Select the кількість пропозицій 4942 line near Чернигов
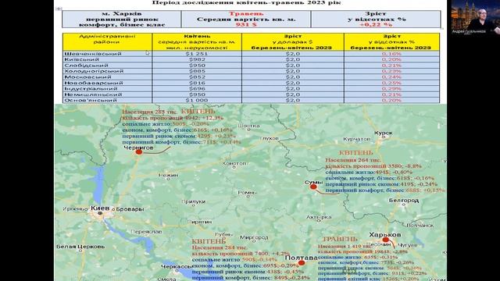Image resolution: width=500 pixels, height=281 pixels. coord(173,118)
